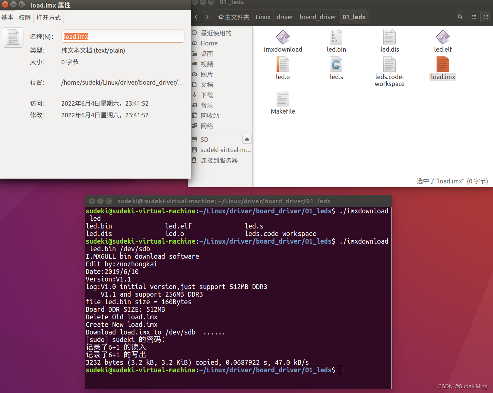Click the 选中了 load.imx status text
Viewport: 493px width, 393px height.
pos(452,181)
